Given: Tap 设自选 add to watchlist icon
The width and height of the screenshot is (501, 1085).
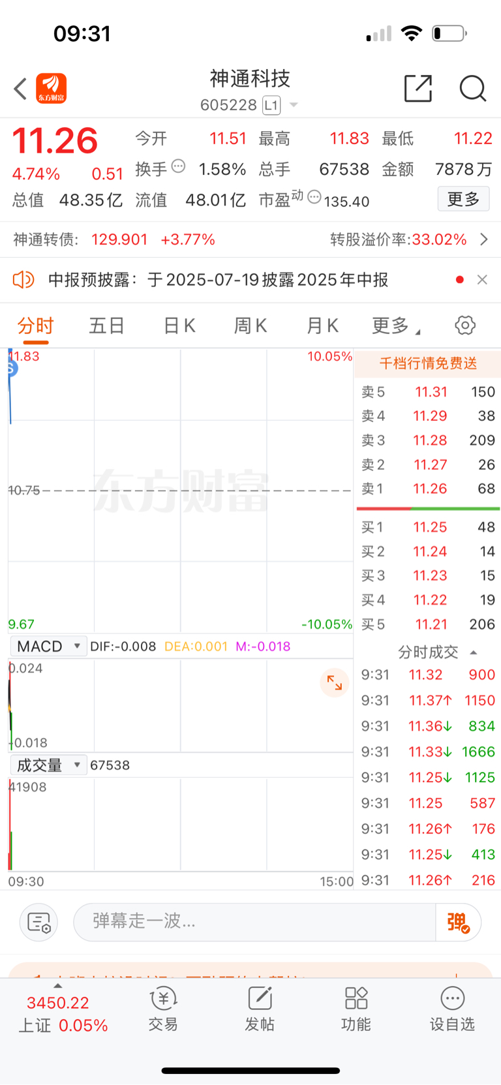Looking at the screenshot, I should point(452,1009).
